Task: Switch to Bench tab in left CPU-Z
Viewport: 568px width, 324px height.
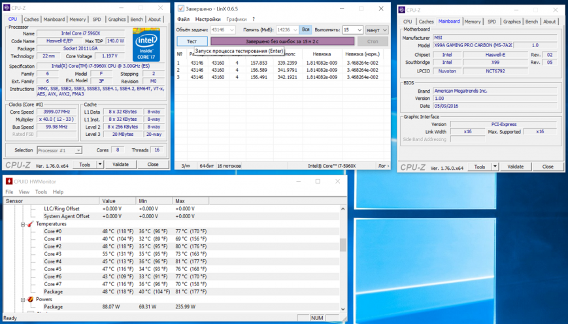Action: tap(137, 19)
